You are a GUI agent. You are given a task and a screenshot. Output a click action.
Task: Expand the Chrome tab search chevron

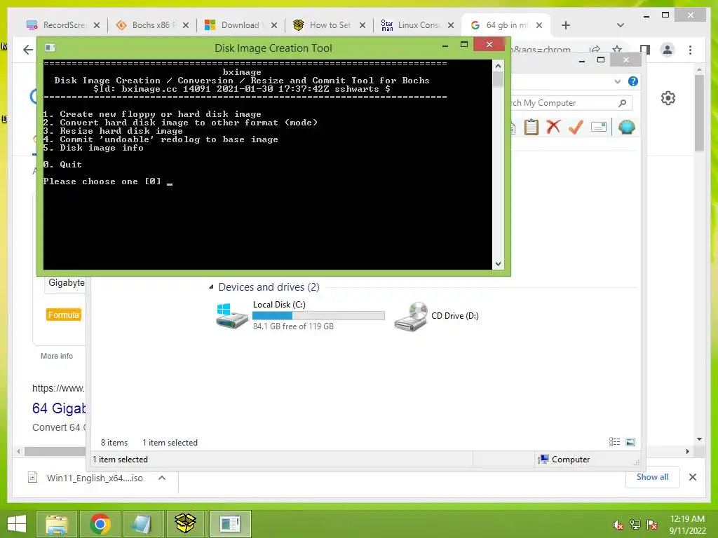[621, 25]
